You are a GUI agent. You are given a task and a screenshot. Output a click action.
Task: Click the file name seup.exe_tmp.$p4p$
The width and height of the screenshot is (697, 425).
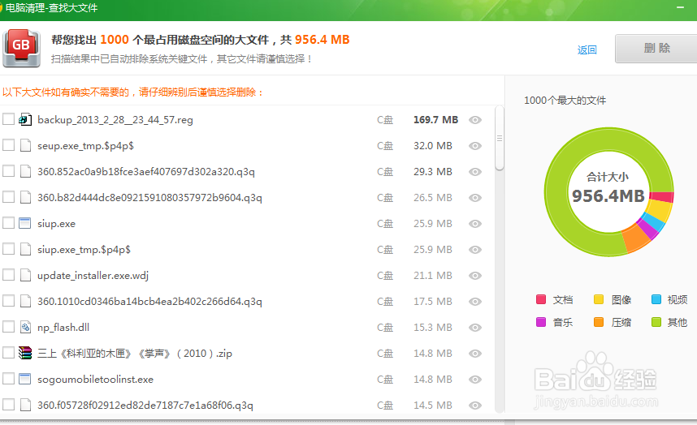[85, 145]
